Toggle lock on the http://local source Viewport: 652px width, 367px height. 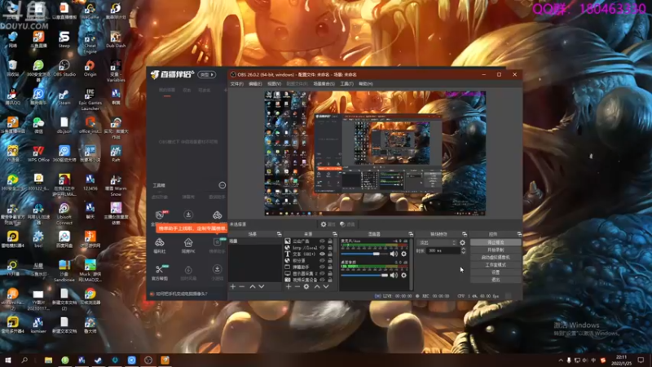pyautogui.click(x=330, y=248)
